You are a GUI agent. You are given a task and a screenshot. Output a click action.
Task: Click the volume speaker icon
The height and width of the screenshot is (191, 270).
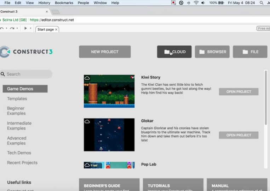click(x=203, y=3)
